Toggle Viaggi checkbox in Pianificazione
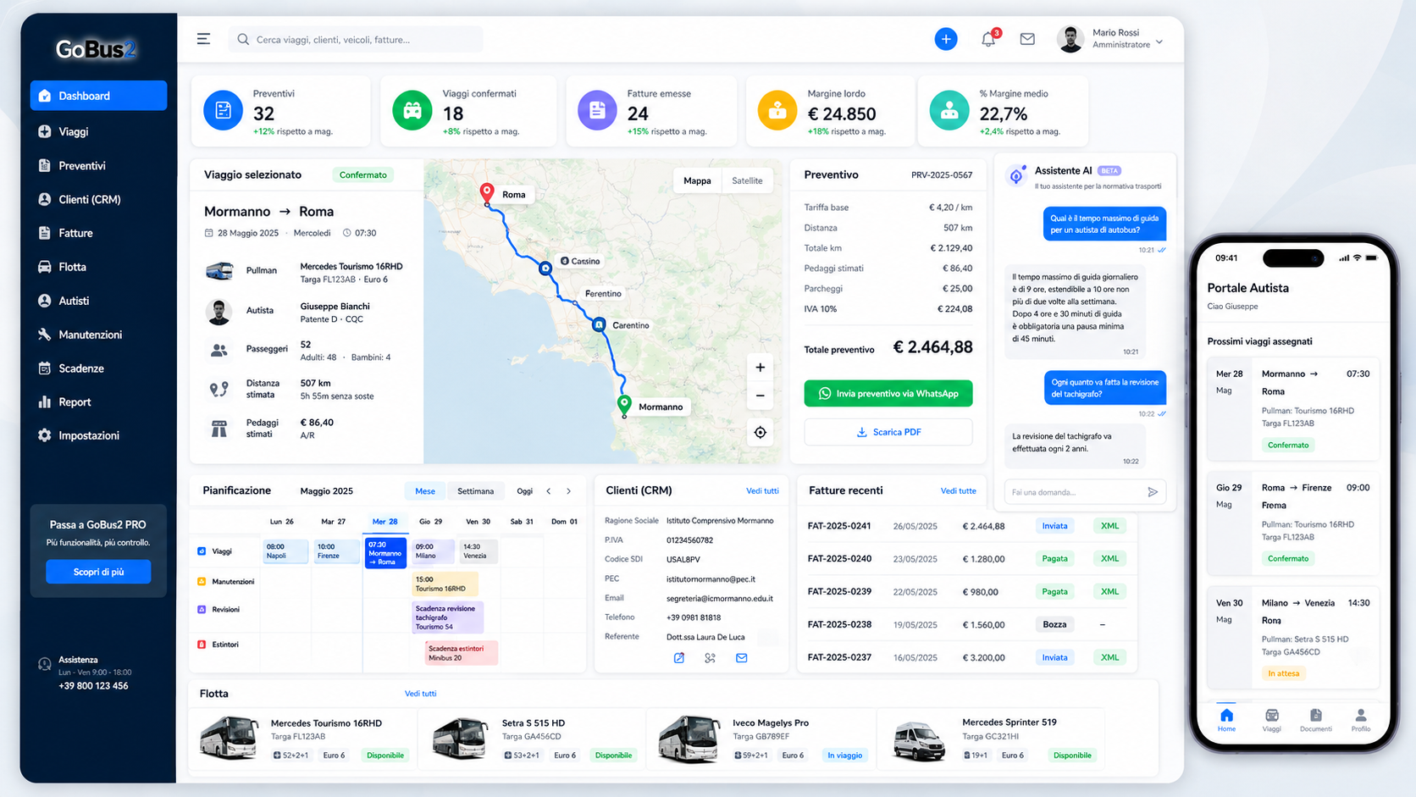This screenshot has height=797, width=1416. point(202,551)
